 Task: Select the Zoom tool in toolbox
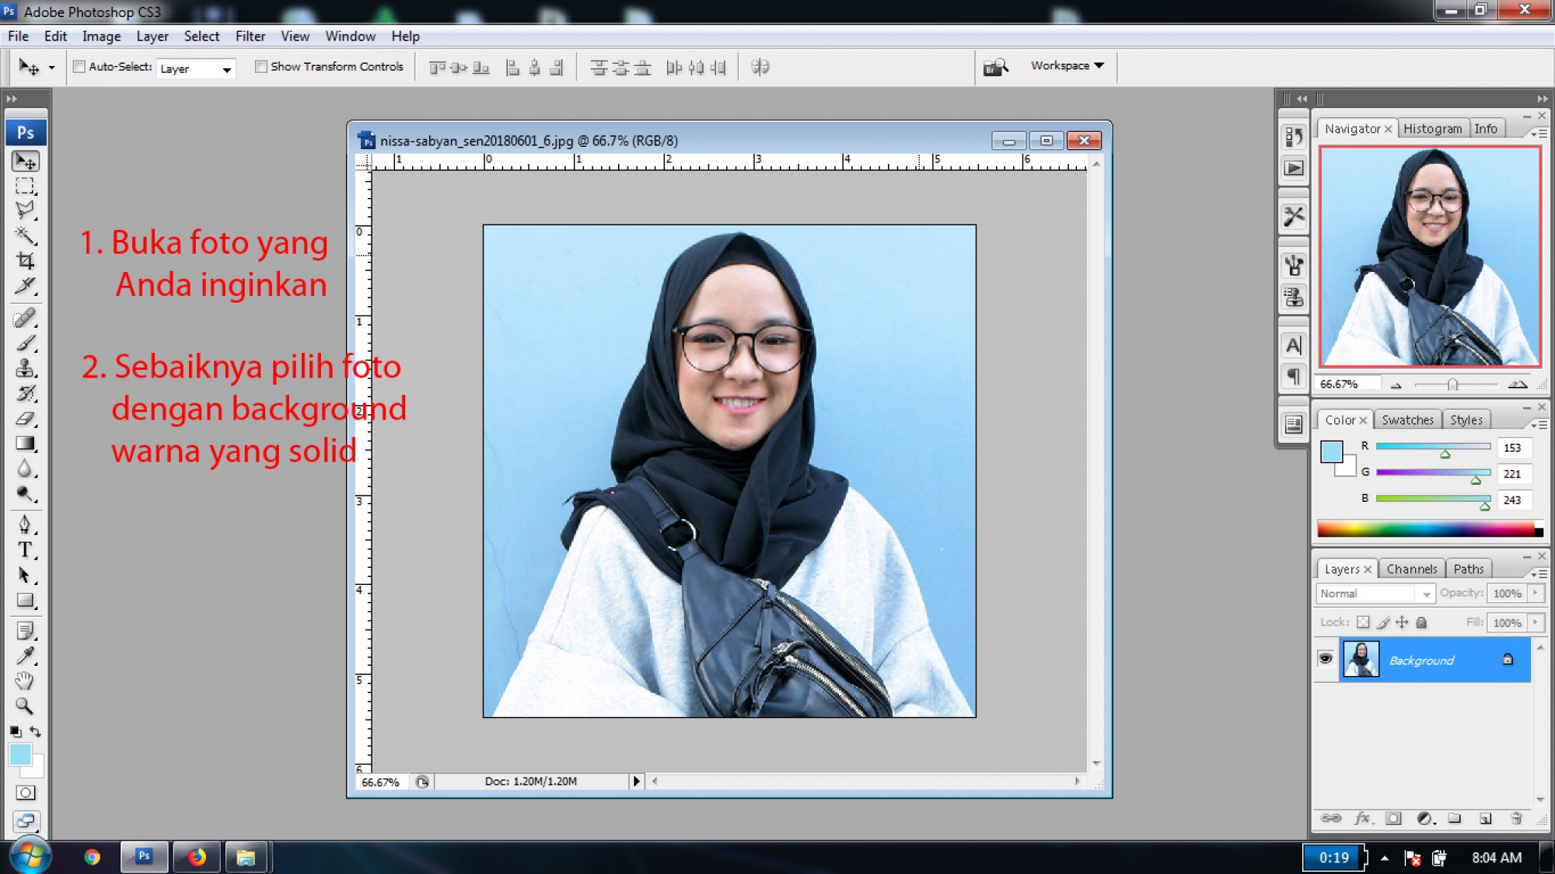pos(25,706)
